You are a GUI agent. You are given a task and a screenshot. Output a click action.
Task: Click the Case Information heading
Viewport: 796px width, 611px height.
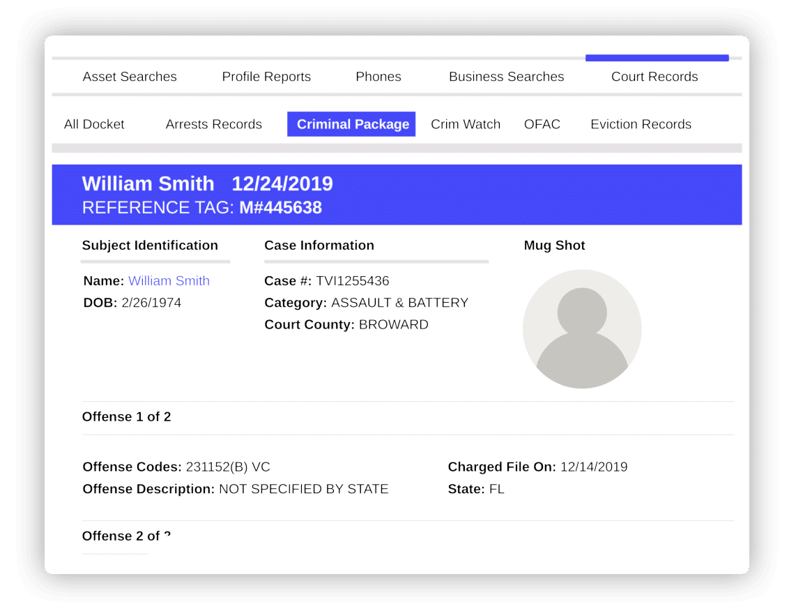point(319,246)
